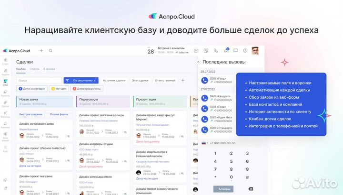This screenshot has width=343, height=195.
Task: Add filter with plus after Ответственный
Action: coord(182,80)
